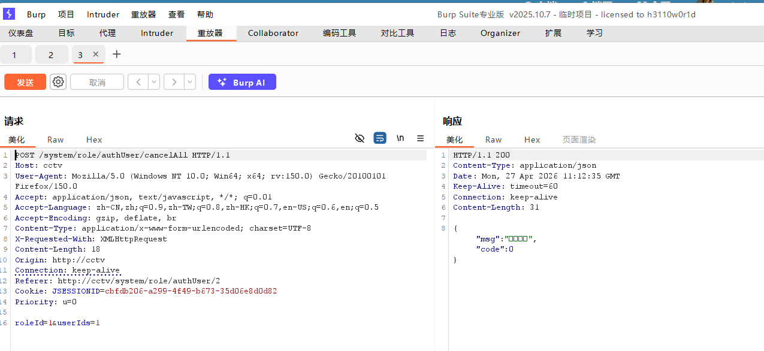Select request 美化 view tab
Screen dimensions: 764x351
17,140
